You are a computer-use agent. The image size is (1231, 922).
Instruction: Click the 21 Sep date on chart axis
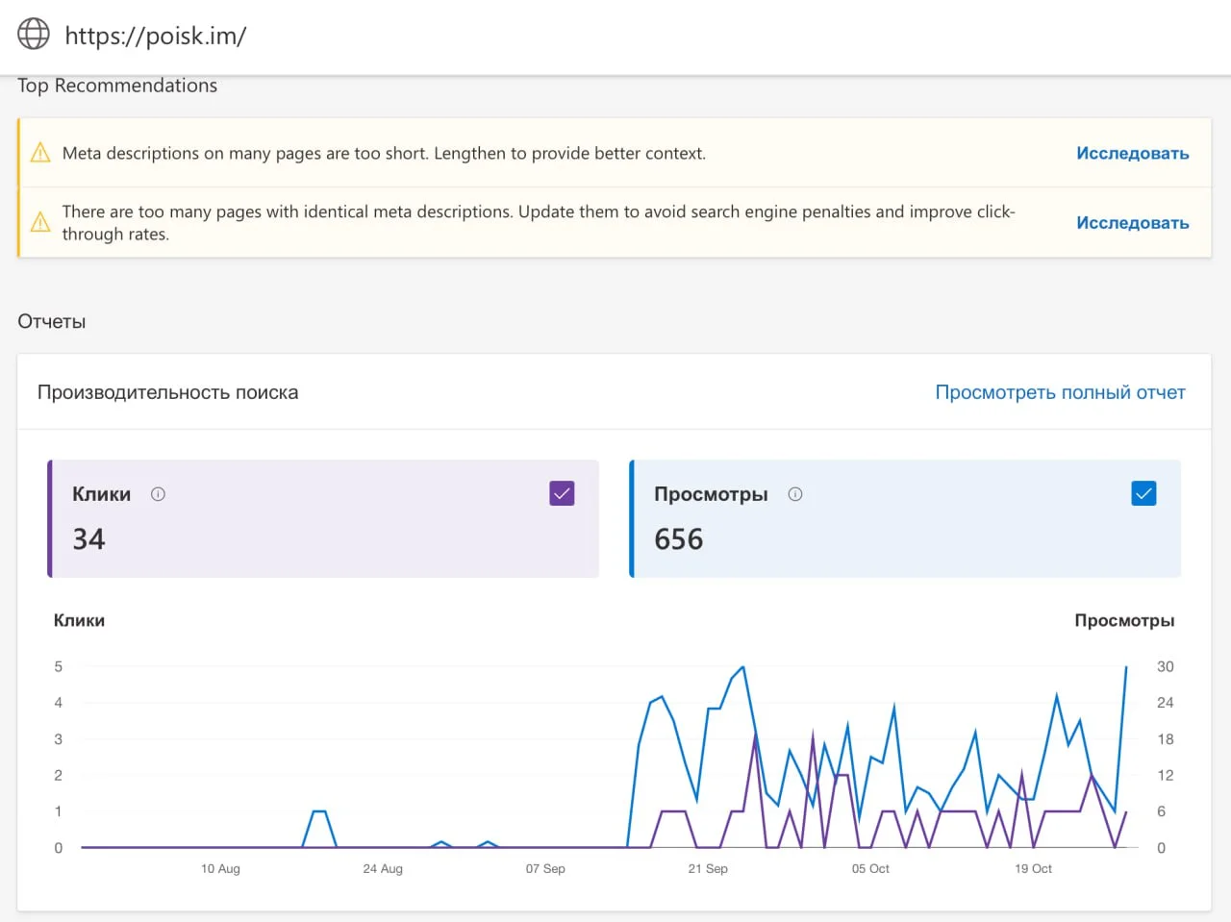(x=708, y=868)
